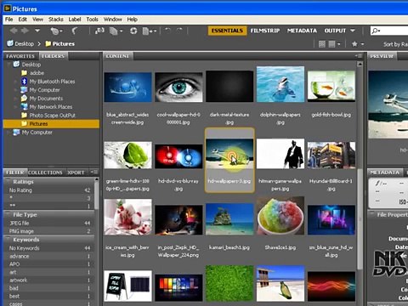The height and width of the screenshot is (306, 408).
Task: Click the get photos from camera icon
Action: (99, 31)
